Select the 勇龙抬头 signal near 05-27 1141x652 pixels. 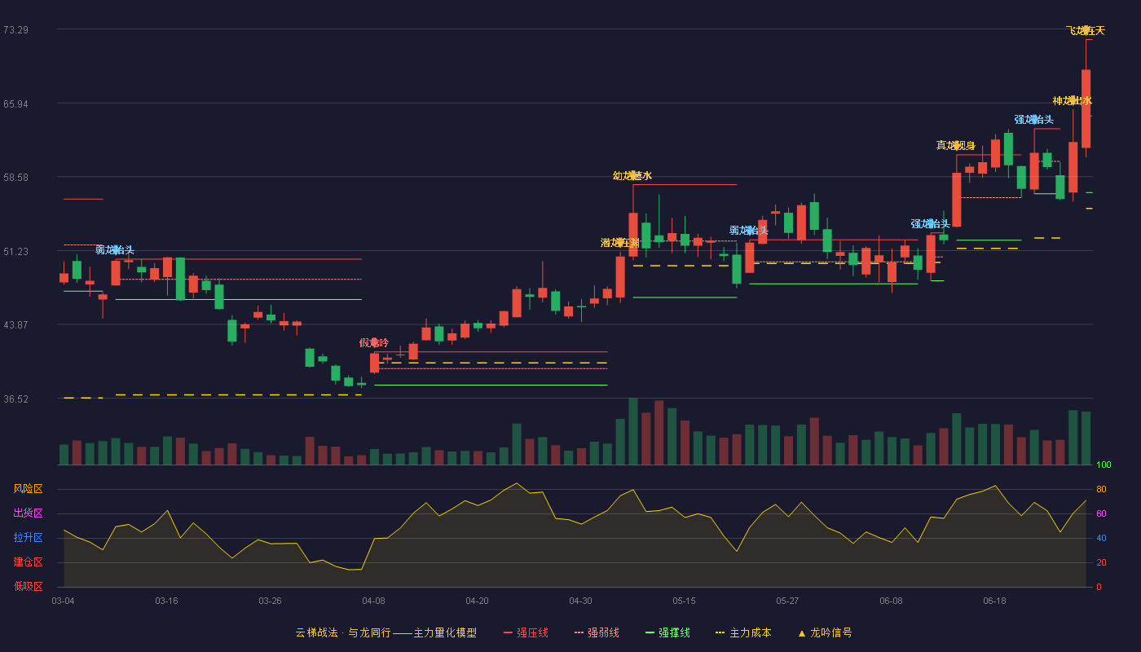point(749,231)
